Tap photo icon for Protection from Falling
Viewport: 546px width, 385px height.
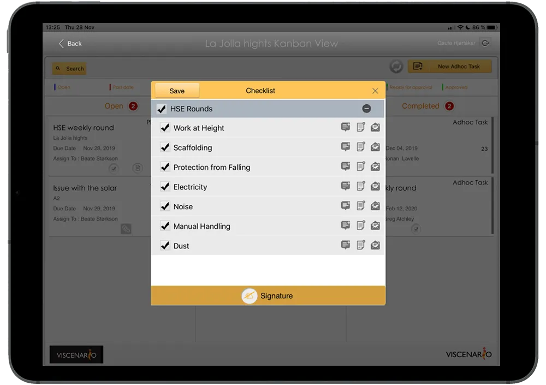point(375,167)
